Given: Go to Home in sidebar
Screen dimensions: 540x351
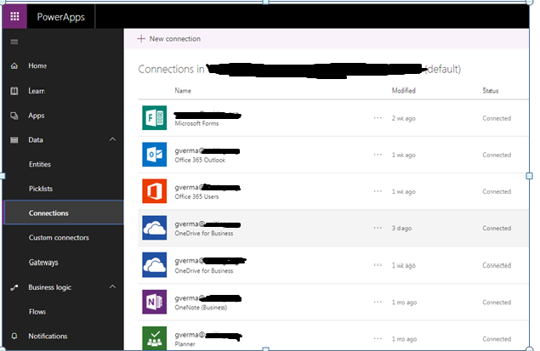Looking at the screenshot, I should coord(37,65).
